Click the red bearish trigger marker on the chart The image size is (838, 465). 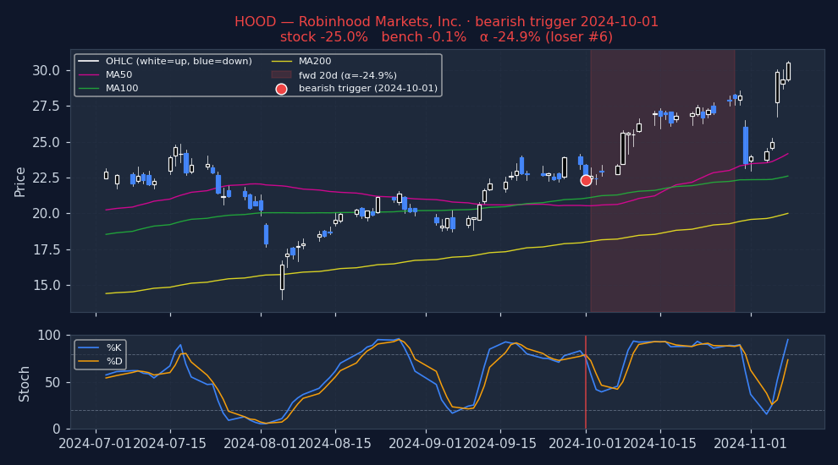[x=586, y=180]
